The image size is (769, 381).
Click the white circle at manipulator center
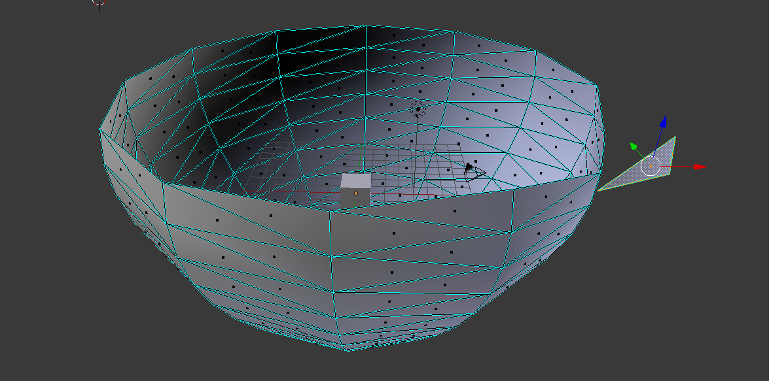pyautogui.click(x=651, y=167)
